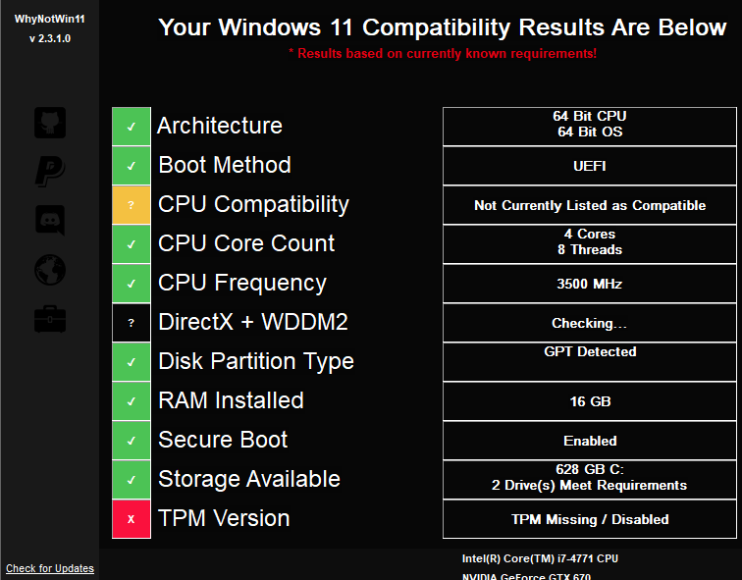
Task: Click the DirectX + WDDM2 question mark status
Action: coord(132,323)
